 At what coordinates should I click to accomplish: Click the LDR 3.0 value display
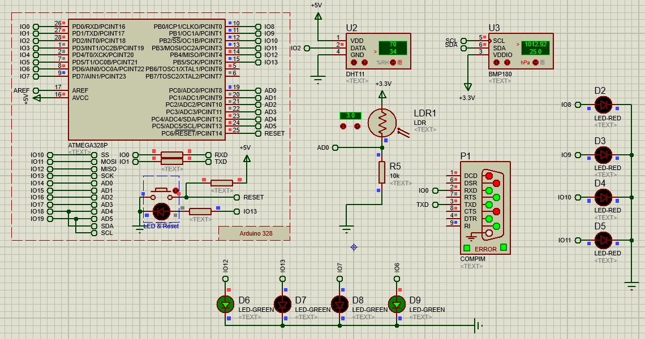[350, 115]
